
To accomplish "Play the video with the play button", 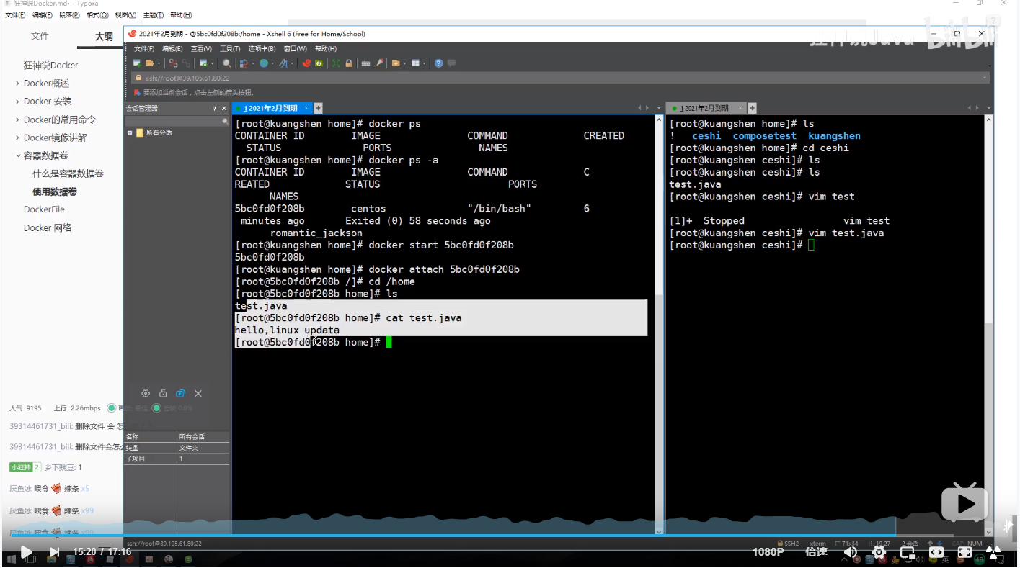I will 27,552.
